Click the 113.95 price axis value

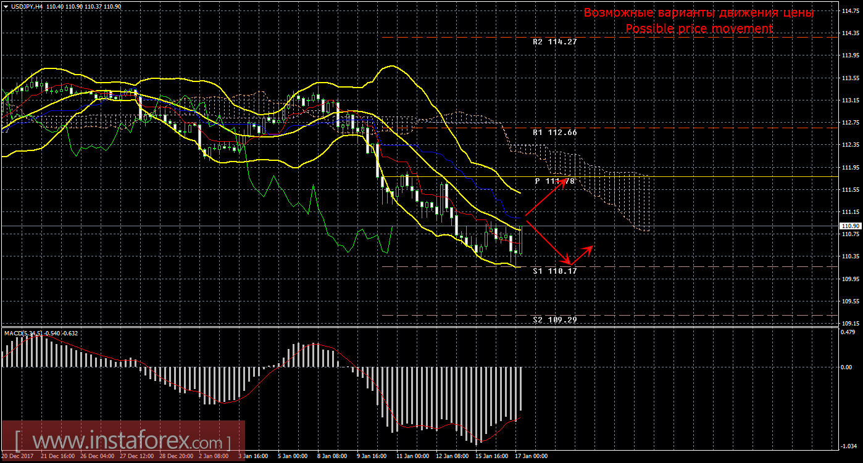click(x=850, y=55)
